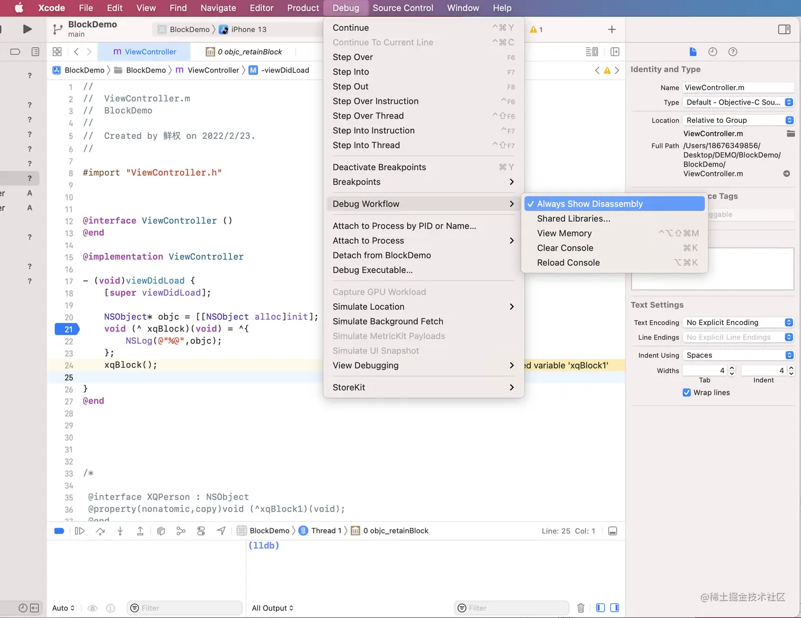Expand Attach to Process submenu
The height and width of the screenshot is (618, 801).
423,241
